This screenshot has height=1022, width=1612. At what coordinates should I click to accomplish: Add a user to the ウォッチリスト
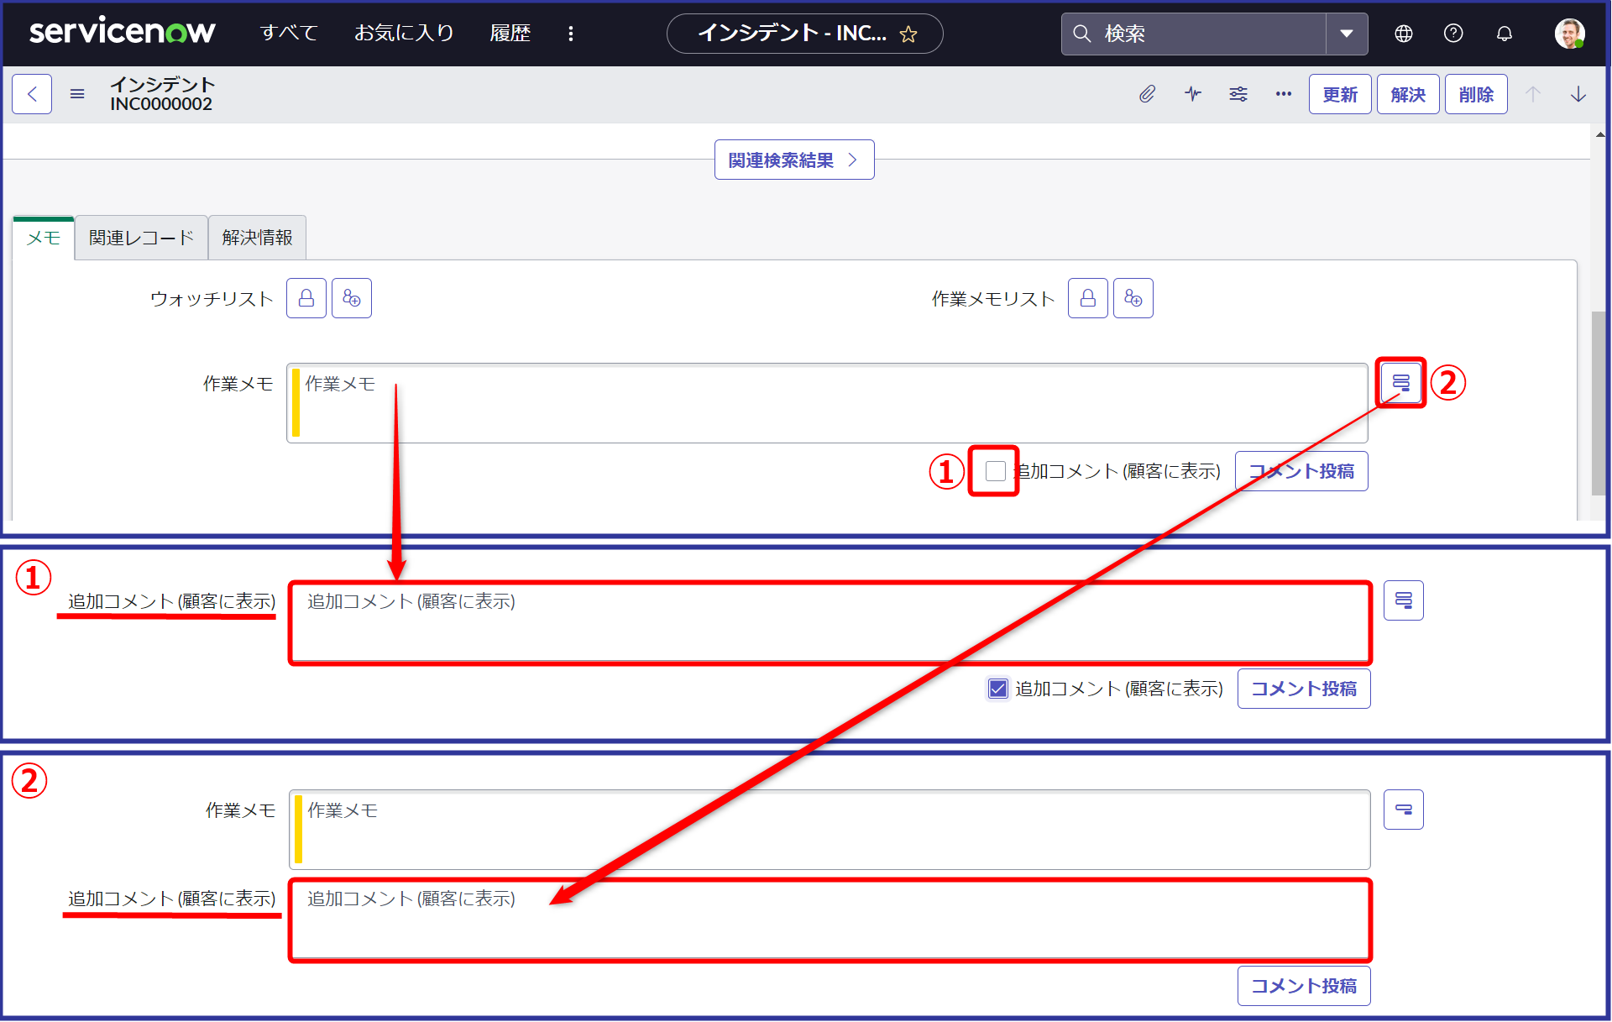pyautogui.click(x=352, y=298)
